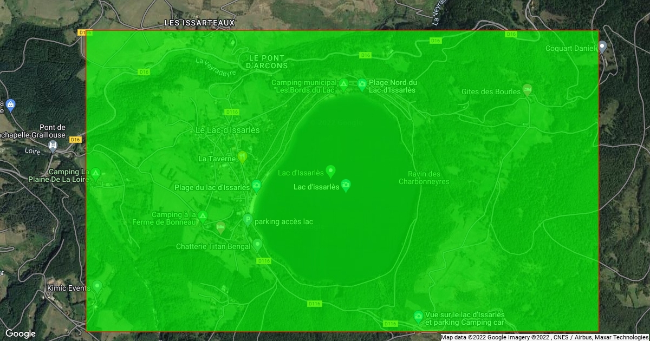Select the Le Pont d'Arcons place label
The width and height of the screenshot is (650, 341).
(267, 61)
